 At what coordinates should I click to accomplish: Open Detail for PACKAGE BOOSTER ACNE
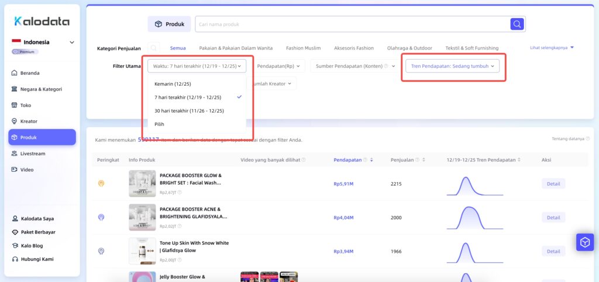tap(553, 218)
